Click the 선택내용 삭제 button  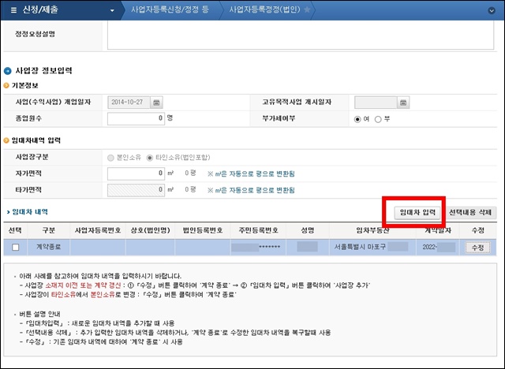coord(470,212)
